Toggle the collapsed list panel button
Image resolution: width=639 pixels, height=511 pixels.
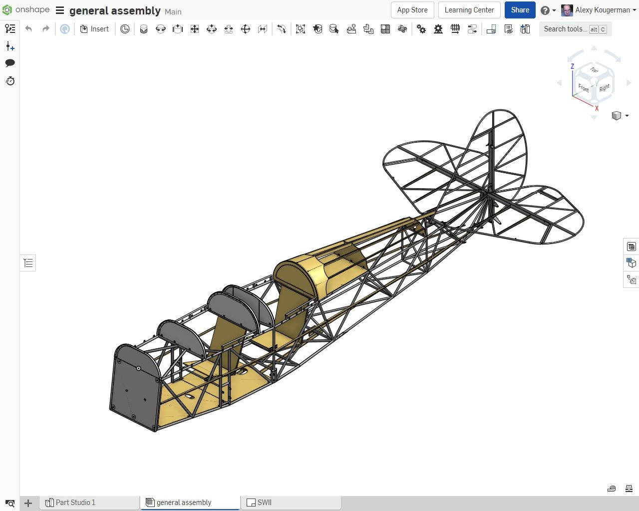[x=28, y=263]
